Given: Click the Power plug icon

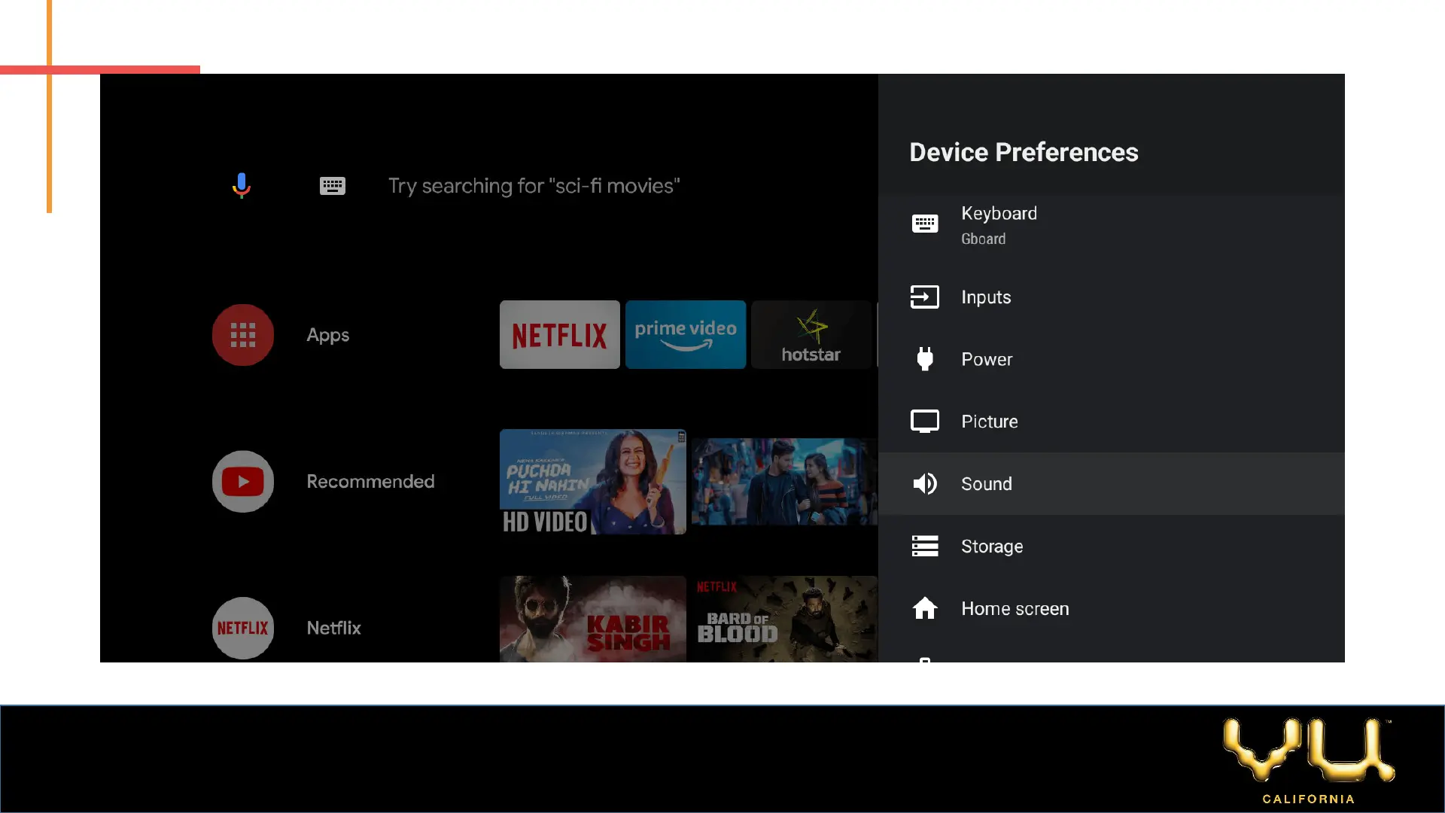Looking at the screenshot, I should 924,359.
